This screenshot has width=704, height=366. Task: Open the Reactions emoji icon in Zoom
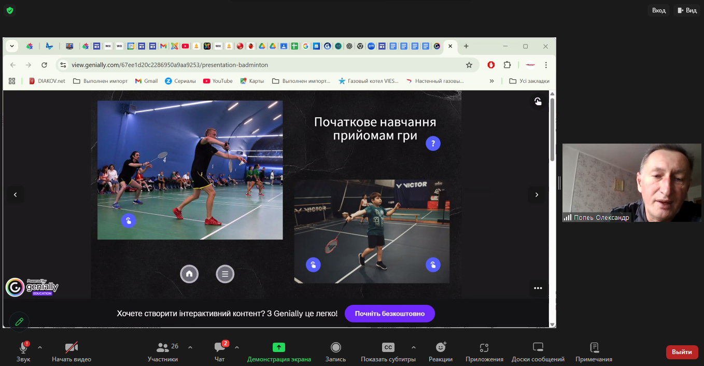pyautogui.click(x=441, y=347)
